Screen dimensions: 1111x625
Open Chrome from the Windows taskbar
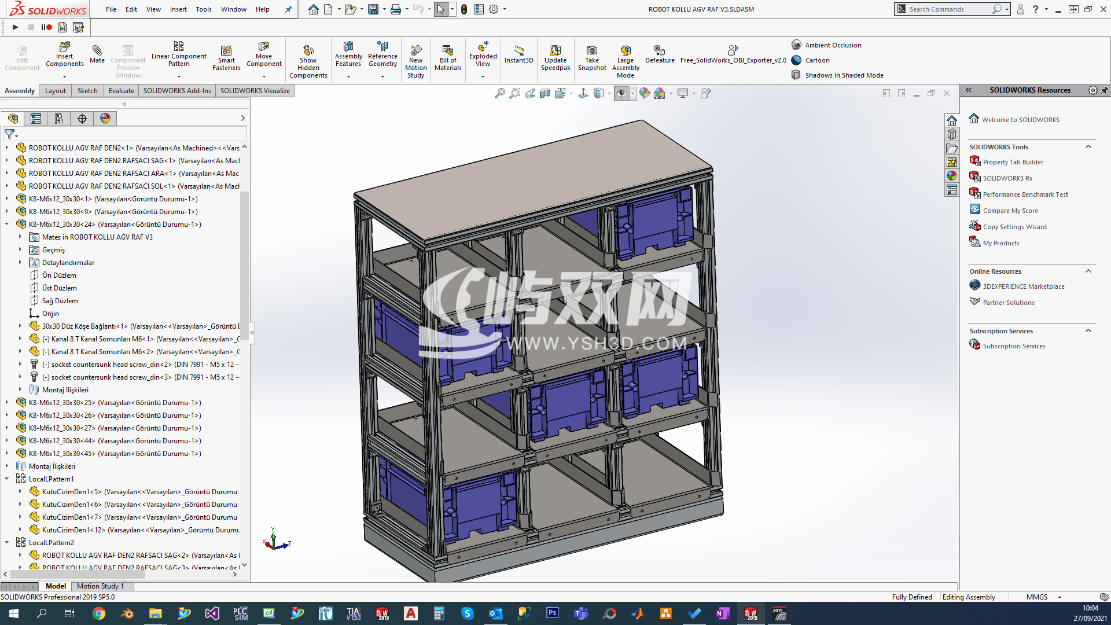click(x=99, y=613)
